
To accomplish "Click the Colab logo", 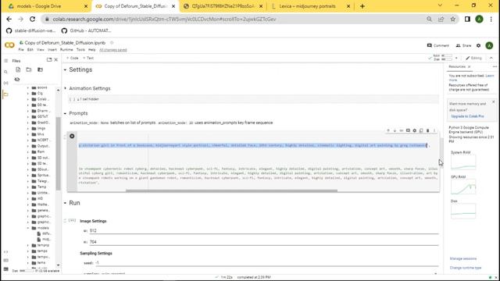I will click(9, 45).
